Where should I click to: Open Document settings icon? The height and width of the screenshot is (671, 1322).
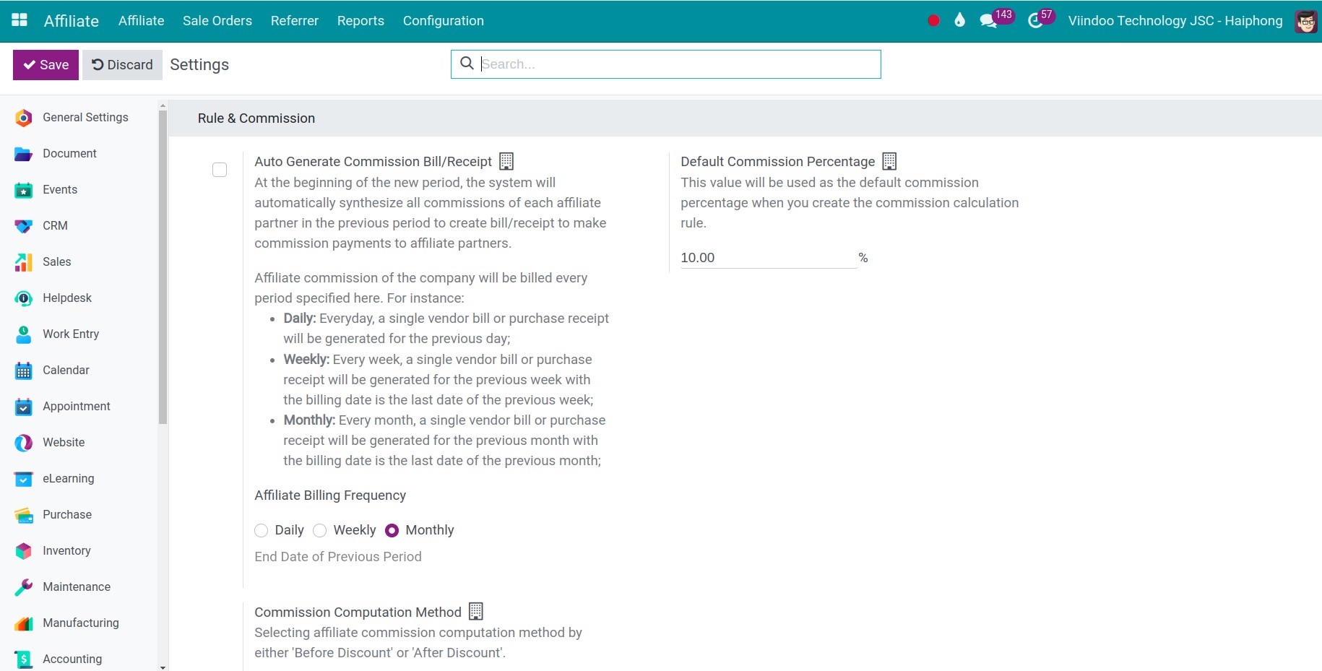point(24,154)
